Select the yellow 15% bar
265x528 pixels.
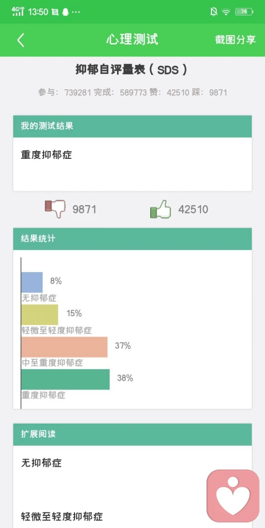click(40, 314)
